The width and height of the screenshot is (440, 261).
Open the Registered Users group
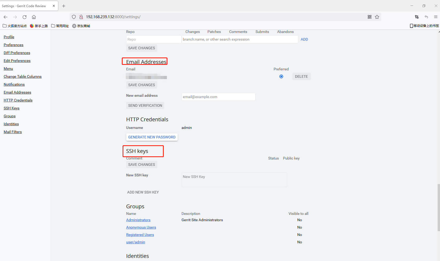click(x=140, y=235)
